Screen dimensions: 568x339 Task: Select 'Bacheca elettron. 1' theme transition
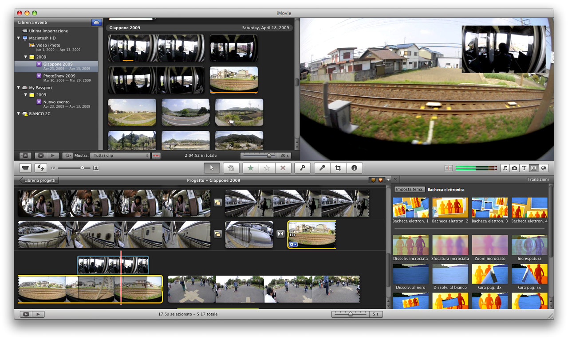(410, 210)
